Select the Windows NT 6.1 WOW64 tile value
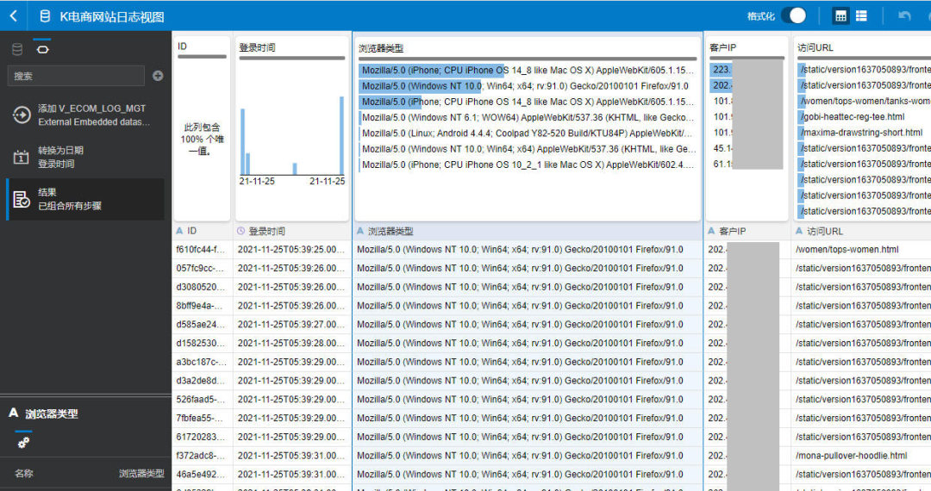Image resolution: width=931 pixels, height=491 pixels. tap(526, 117)
